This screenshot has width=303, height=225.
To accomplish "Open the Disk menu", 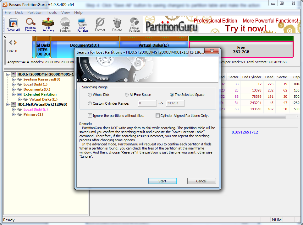I will pyautogui.click(x=19, y=13).
